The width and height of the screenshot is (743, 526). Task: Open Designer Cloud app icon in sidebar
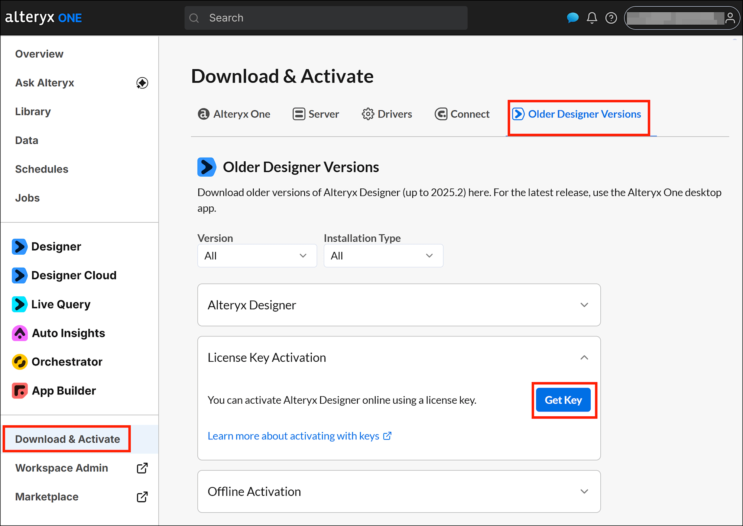[19, 275]
